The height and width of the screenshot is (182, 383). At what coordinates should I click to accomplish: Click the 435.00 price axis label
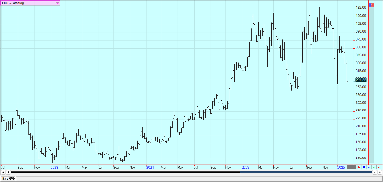point(361,8)
